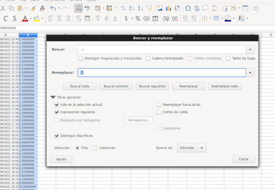
Task: Click the Reemplazar button
Action: pos(189,86)
